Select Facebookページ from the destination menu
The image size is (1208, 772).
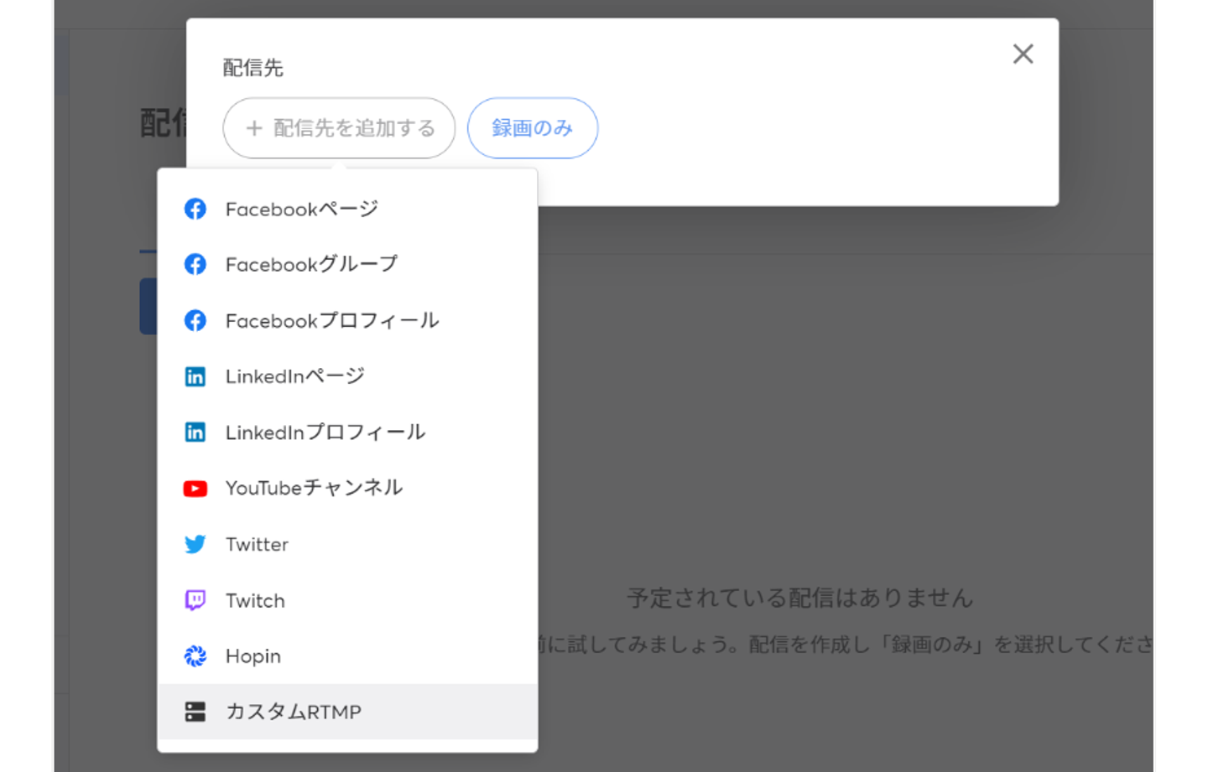347,209
